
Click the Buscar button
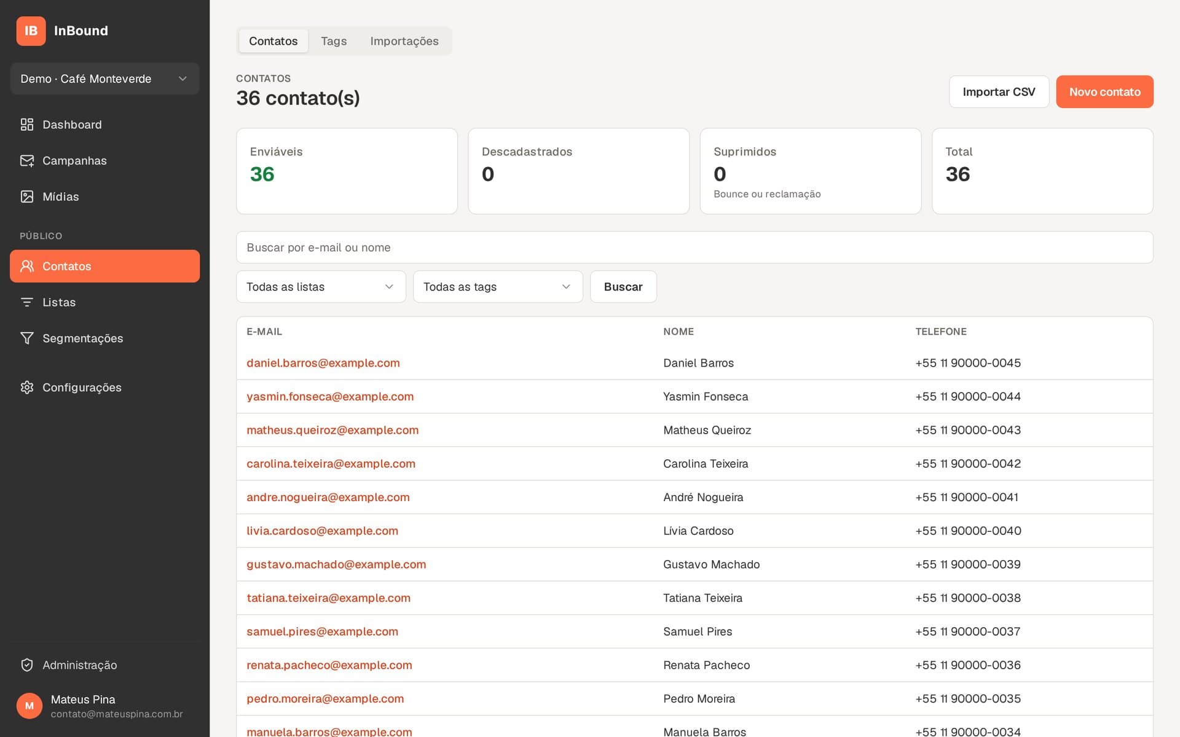(623, 287)
